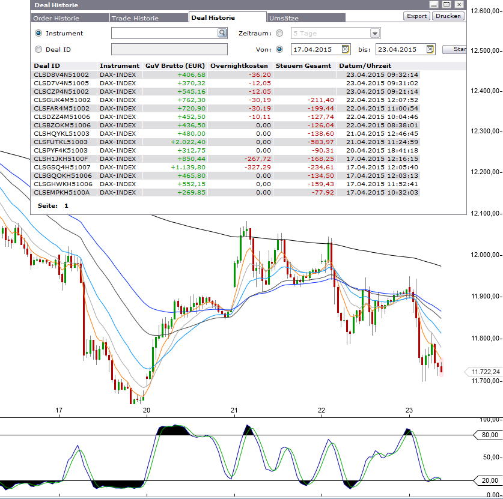
Task: Open the calendar picker for the bis date
Action: point(431,50)
